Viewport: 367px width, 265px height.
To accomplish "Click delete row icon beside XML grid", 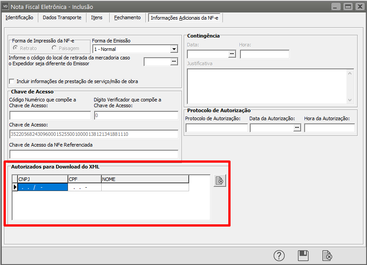I will click(x=219, y=181).
